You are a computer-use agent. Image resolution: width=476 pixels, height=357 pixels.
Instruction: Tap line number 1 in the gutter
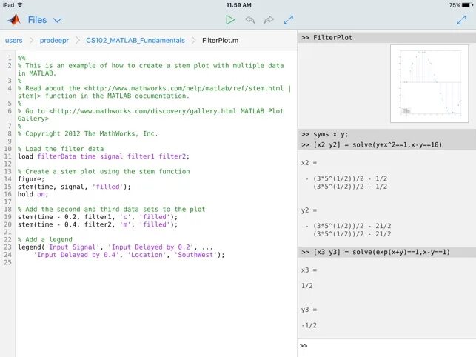[x=10, y=58]
